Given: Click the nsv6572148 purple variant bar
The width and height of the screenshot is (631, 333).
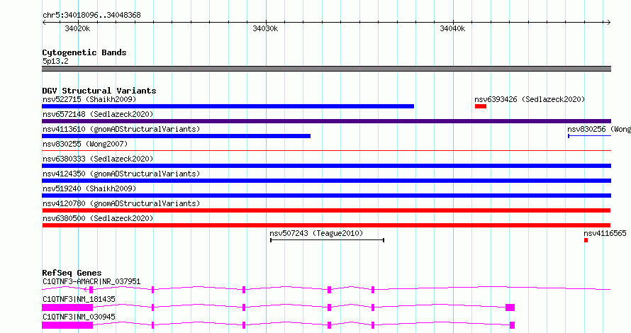Looking at the screenshot, I should click(x=326, y=121).
